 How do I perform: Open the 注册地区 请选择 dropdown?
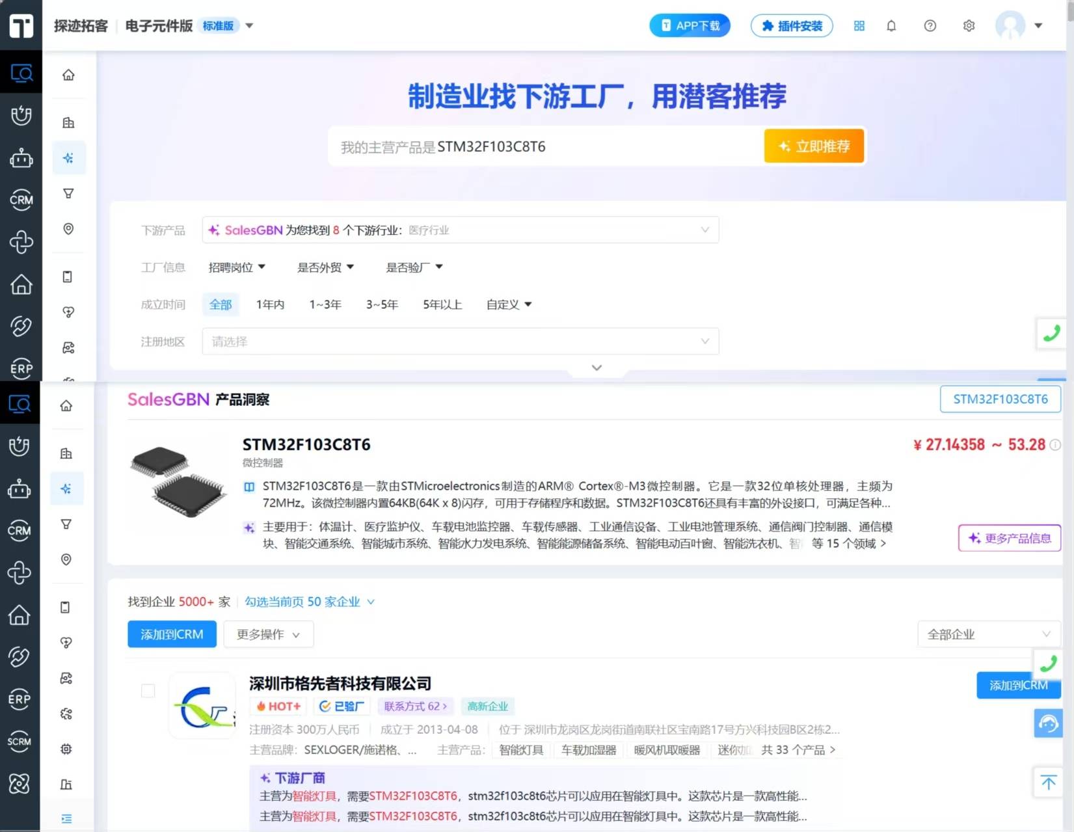pos(461,342)
